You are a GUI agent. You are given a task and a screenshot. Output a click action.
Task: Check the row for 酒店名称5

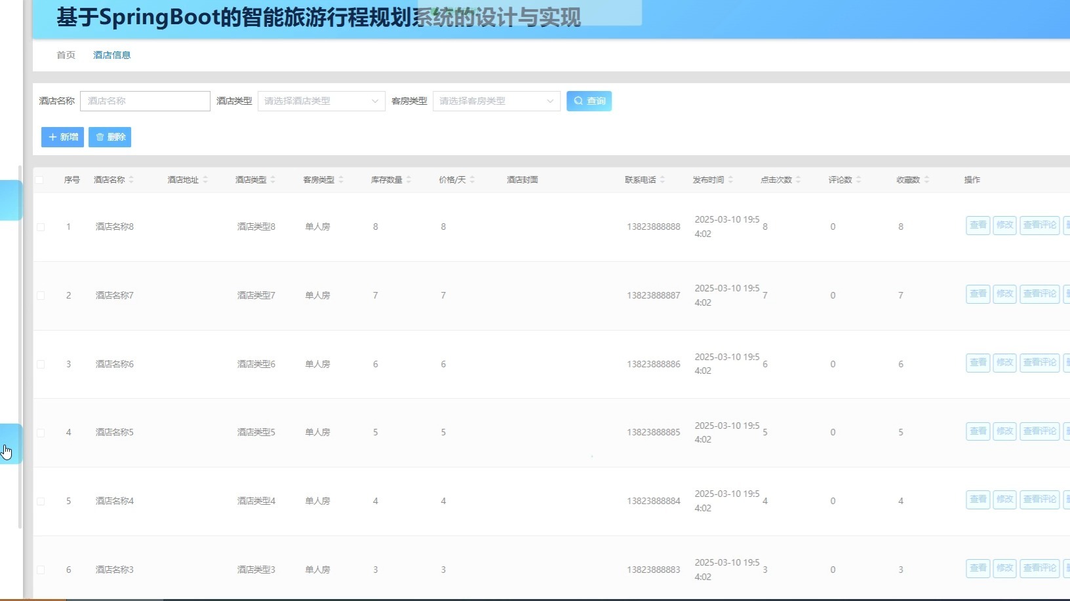[41, 433]
